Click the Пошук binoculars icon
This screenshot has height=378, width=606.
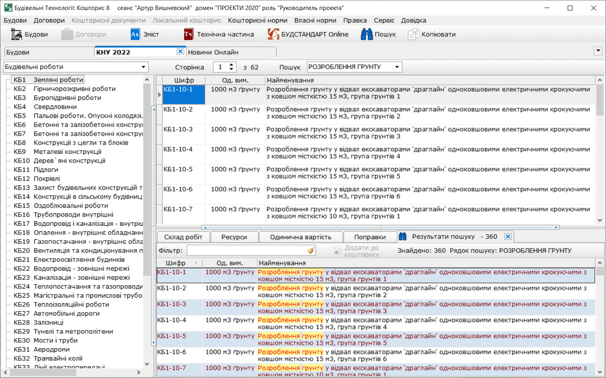pos(366,34)
